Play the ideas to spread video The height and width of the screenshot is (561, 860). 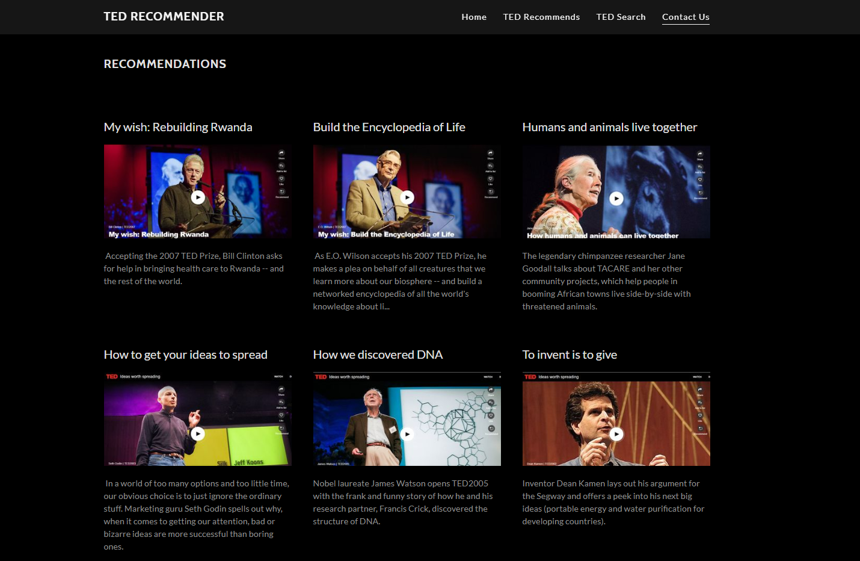[198, 433]
